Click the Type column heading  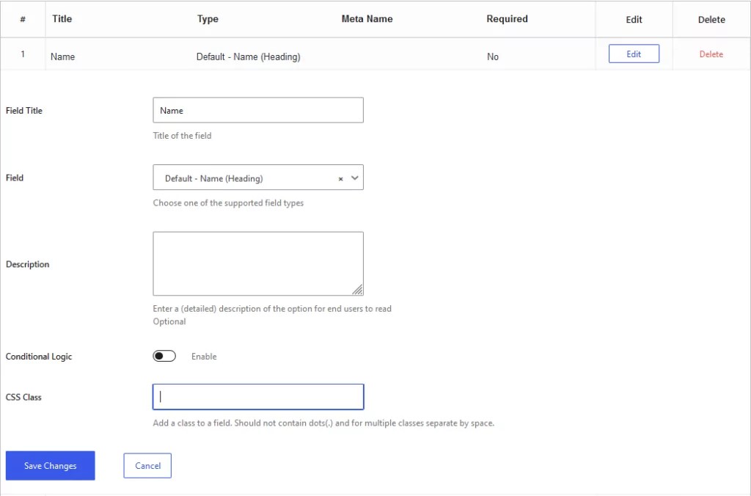pos(208,19)
